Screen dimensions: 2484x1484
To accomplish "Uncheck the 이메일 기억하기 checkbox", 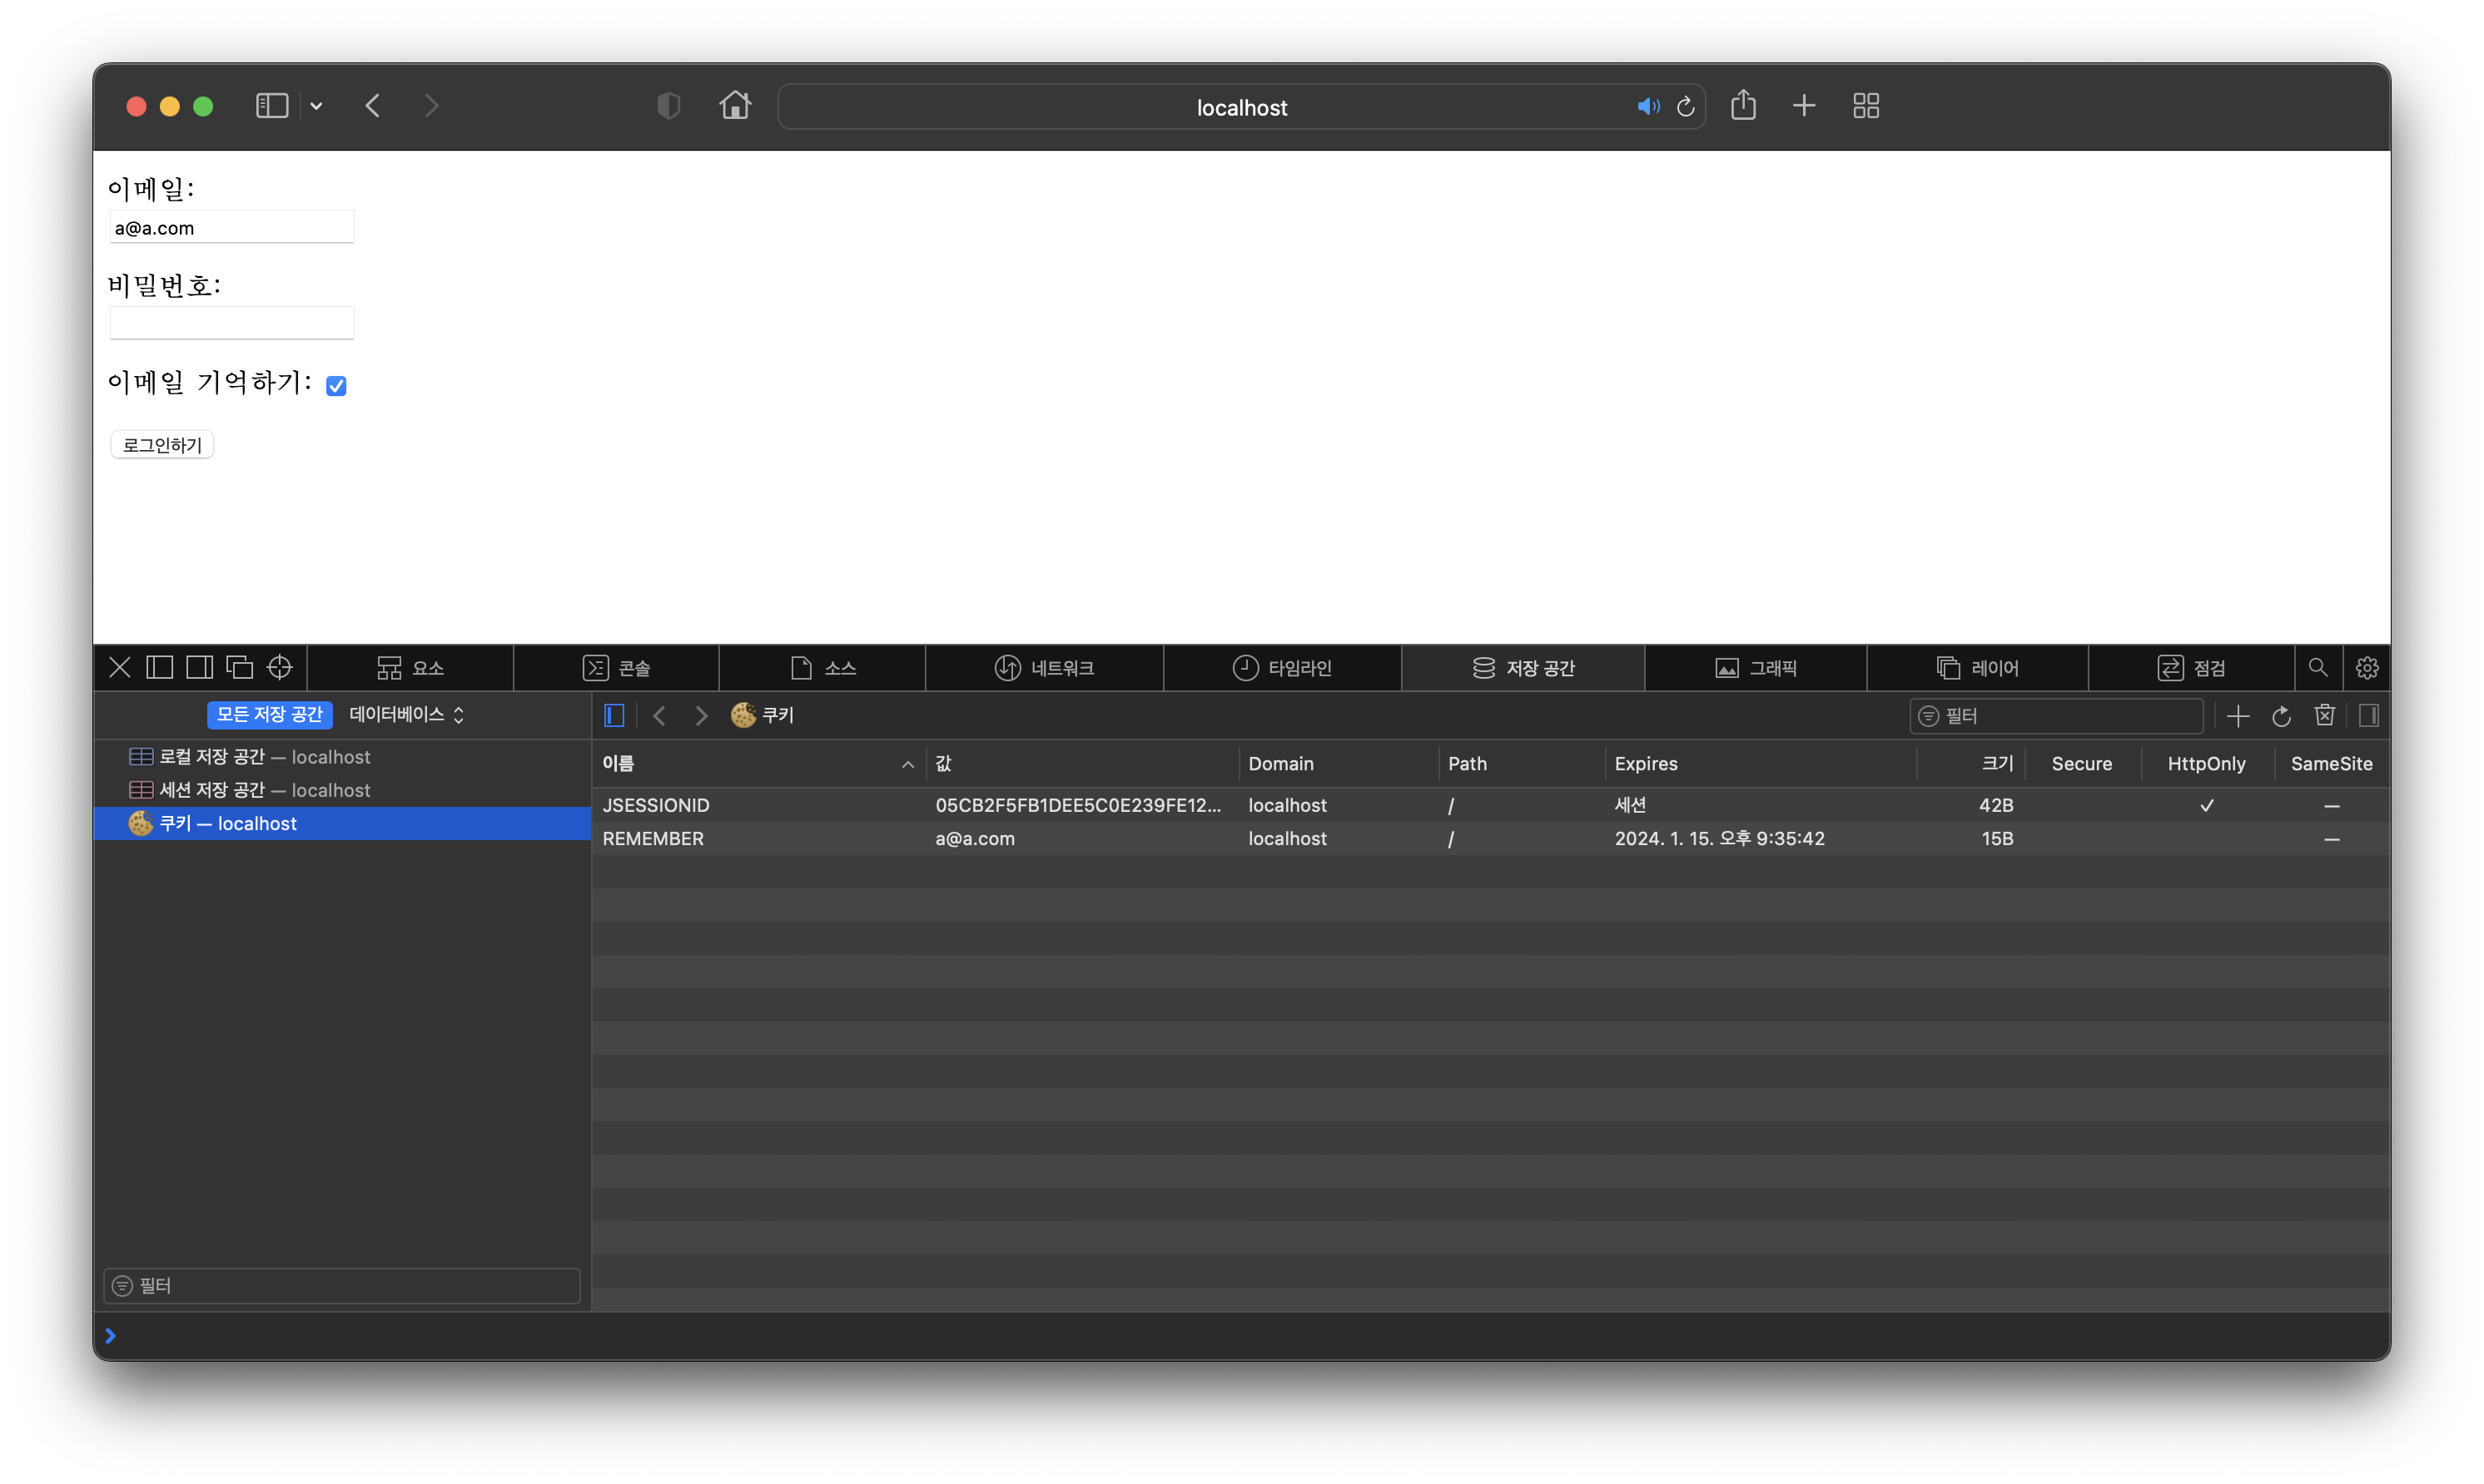I will coord(336,386).
